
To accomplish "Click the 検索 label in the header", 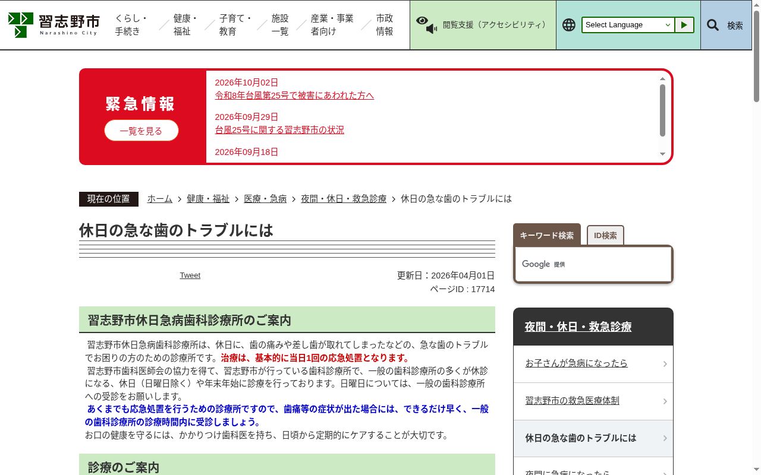I will (735, 26).
